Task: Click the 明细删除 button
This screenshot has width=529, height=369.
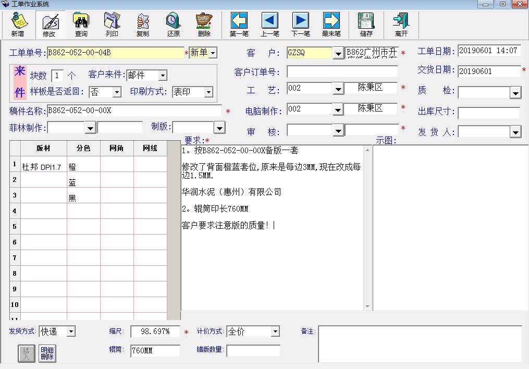Action: click(47, 353)
